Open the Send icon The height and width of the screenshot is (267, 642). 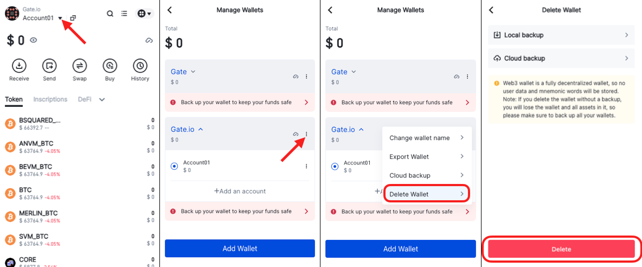pyautogui.click(x=49, y=66)
